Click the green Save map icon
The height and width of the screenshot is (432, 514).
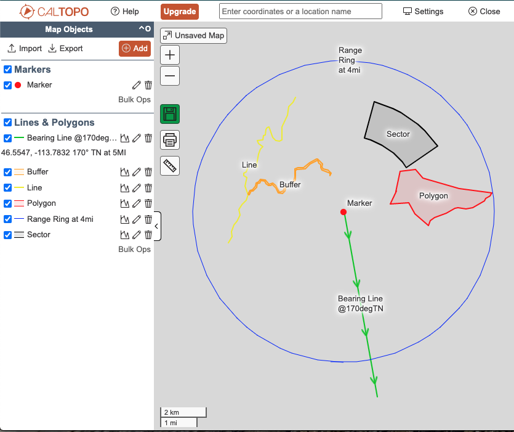(x=170, y=114)
